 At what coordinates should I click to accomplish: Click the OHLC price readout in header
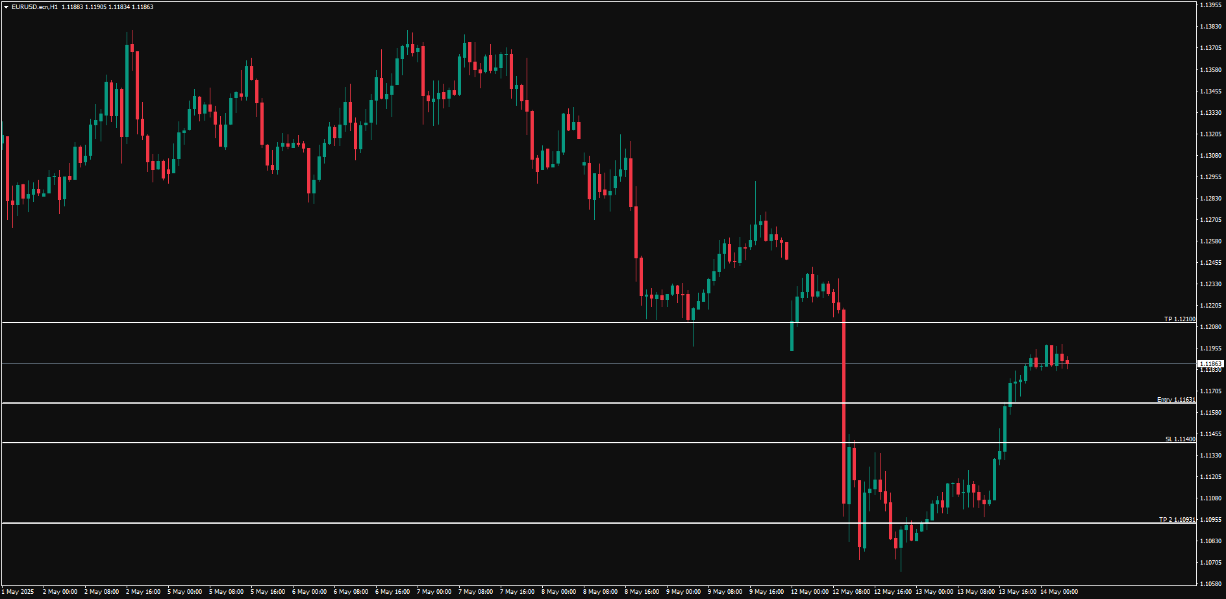(108, 7)
